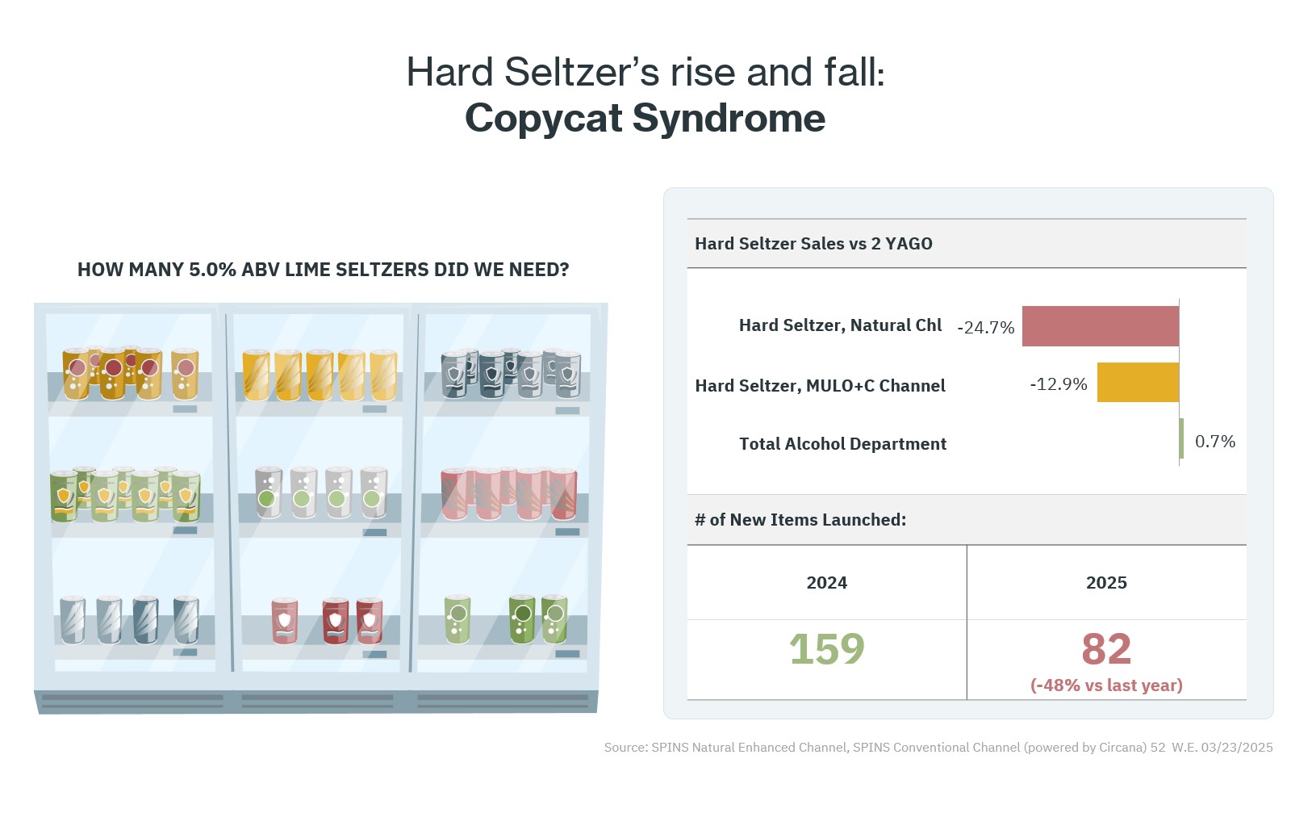1291x830 pixels.
Task: Click the yellow -12.9% MULO+C bar
Action: point(1139,383)
